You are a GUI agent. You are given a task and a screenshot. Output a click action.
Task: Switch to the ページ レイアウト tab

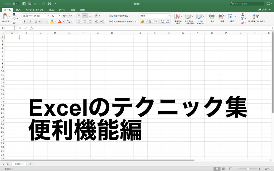(x=35, y=10)
